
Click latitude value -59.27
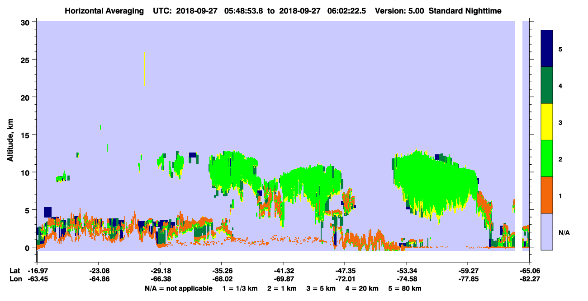coord(468,271)
